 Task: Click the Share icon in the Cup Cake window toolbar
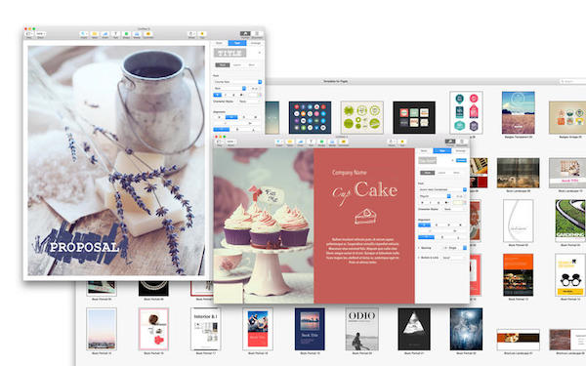point(392,142)
